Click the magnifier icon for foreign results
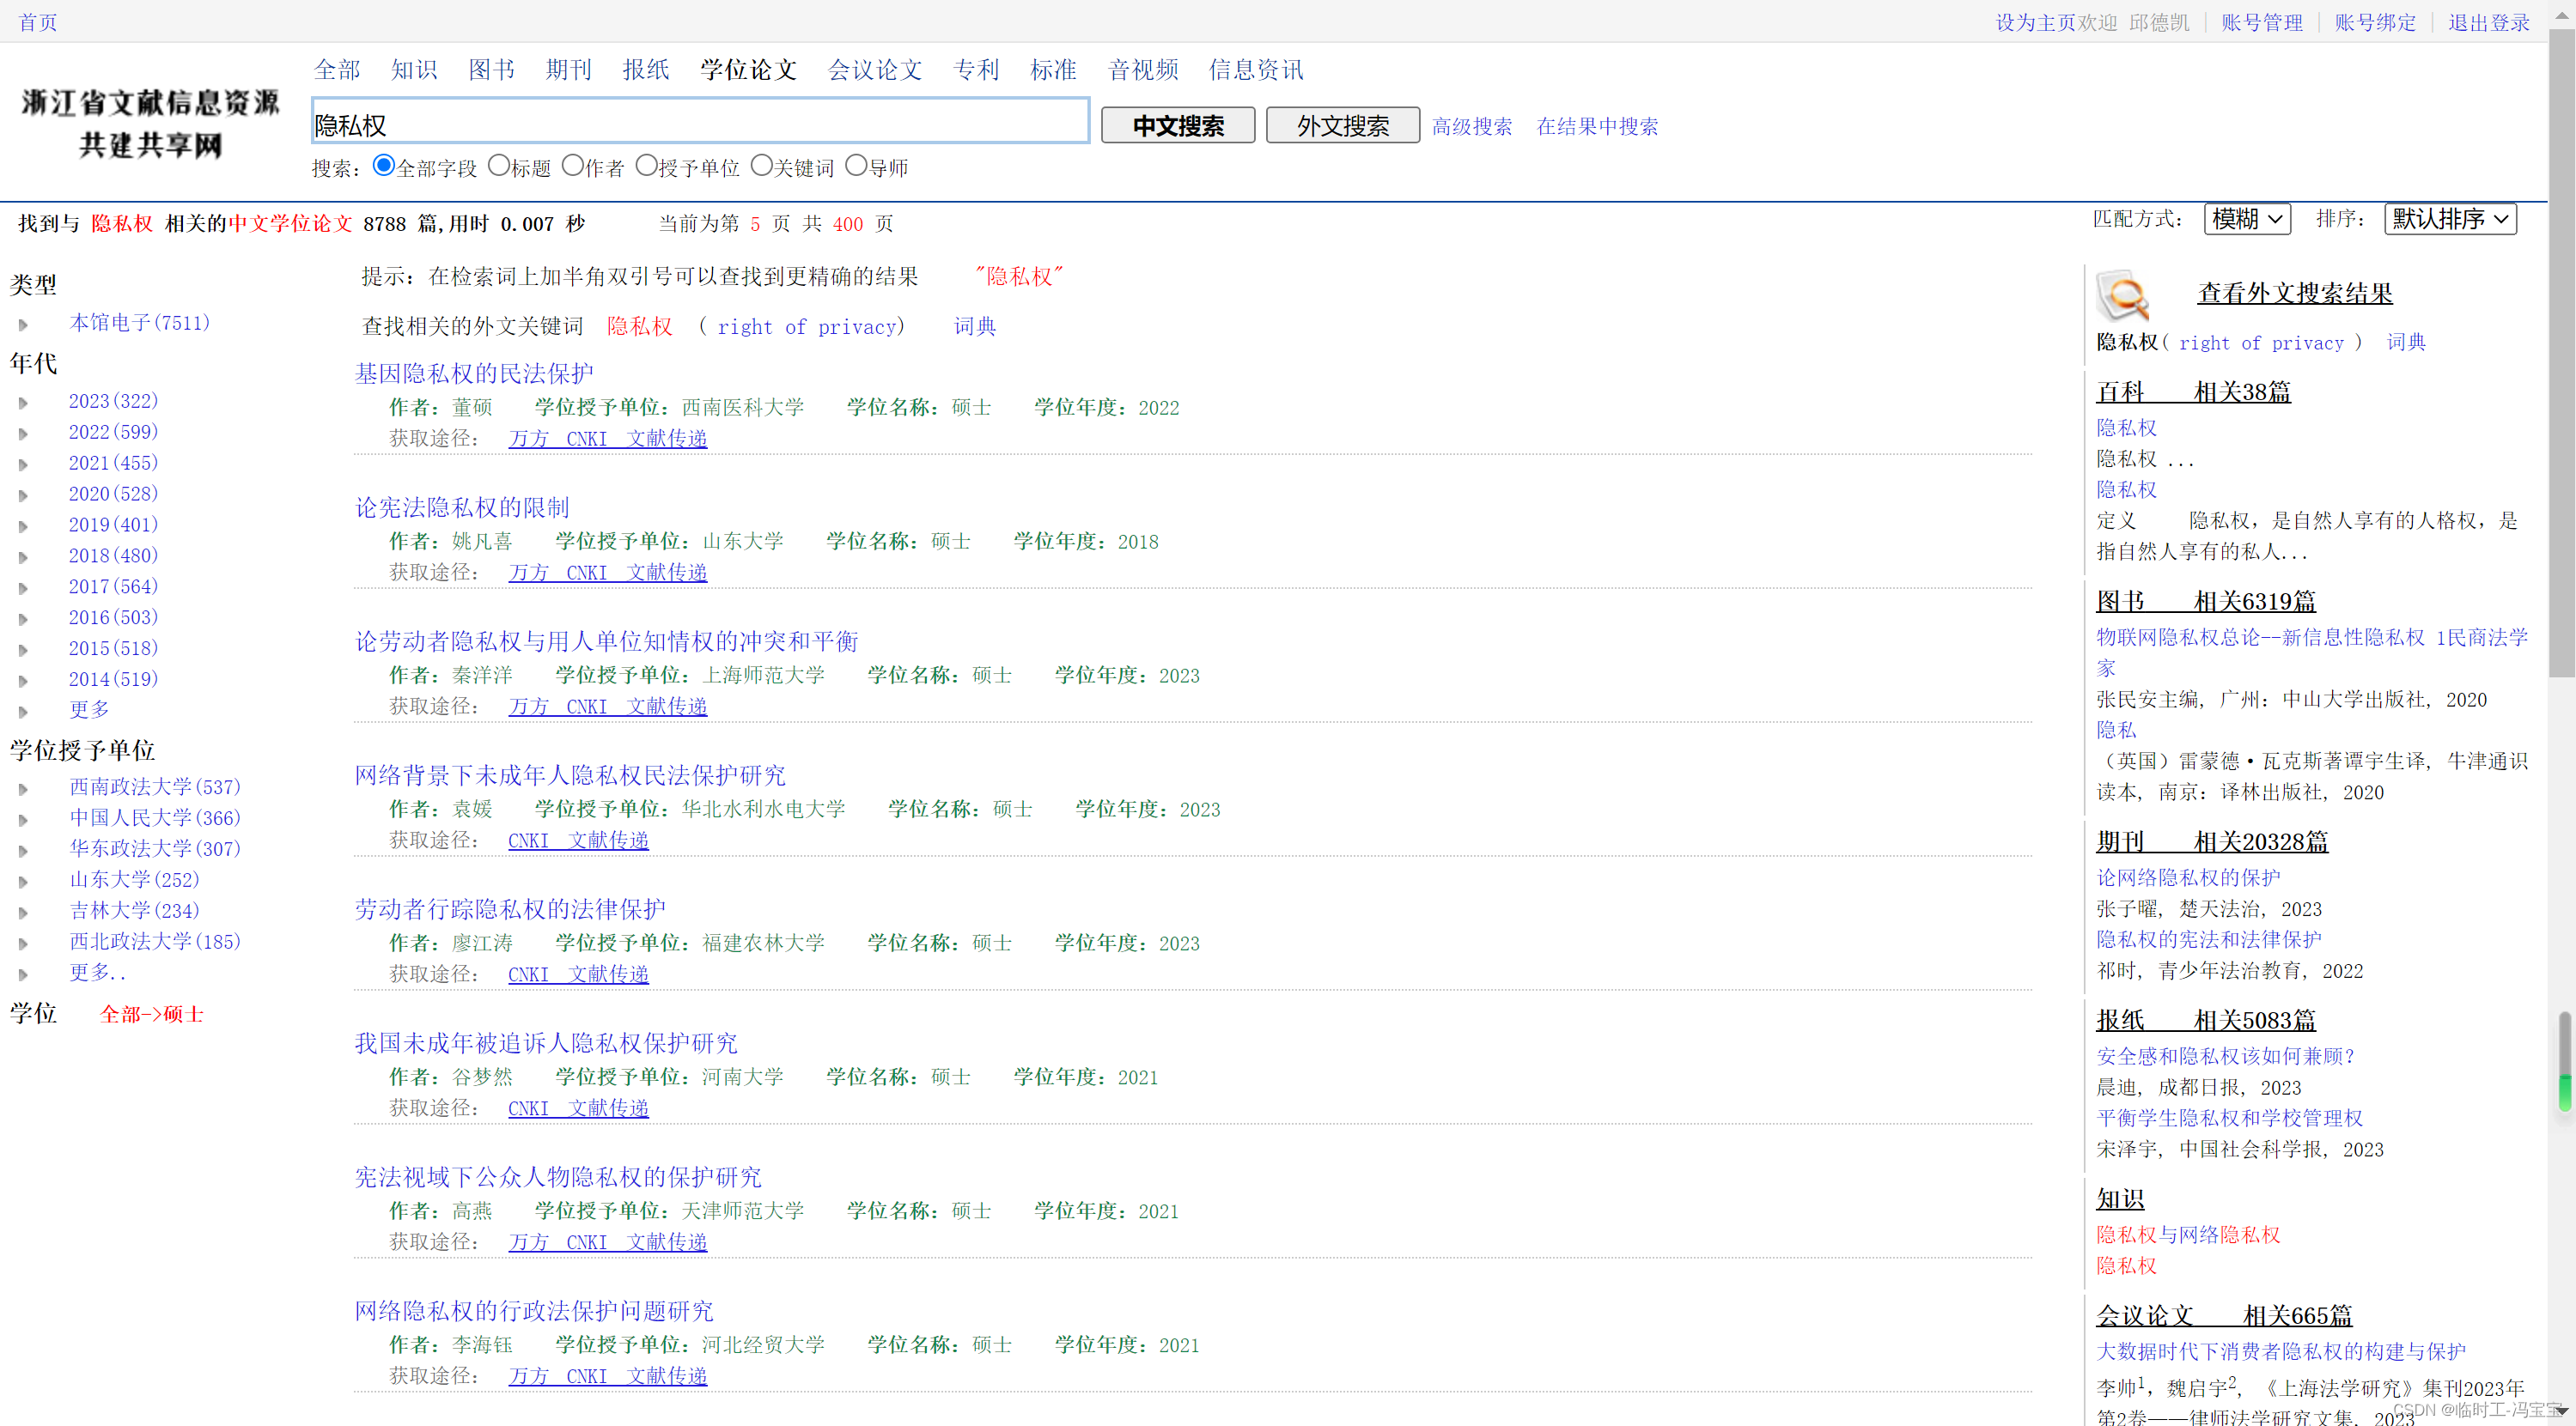Image resolution: width=2576 pixels, height=1426 pixels. (x=2122, y=294)
